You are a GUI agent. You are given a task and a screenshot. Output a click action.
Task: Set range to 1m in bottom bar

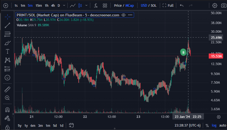click(48, 126)
